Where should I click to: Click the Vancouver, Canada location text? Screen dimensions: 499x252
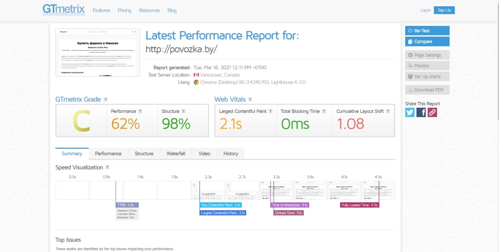[x=220, y=75]
